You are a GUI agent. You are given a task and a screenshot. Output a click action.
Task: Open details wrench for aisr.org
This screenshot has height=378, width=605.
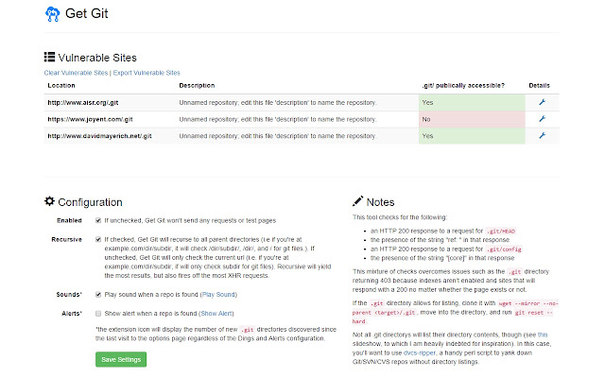pyautogui.click(x=542, y=102)
